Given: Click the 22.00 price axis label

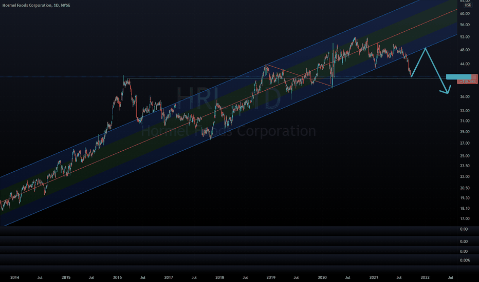Looking at the screenshot, I should [x=465, y=176].
